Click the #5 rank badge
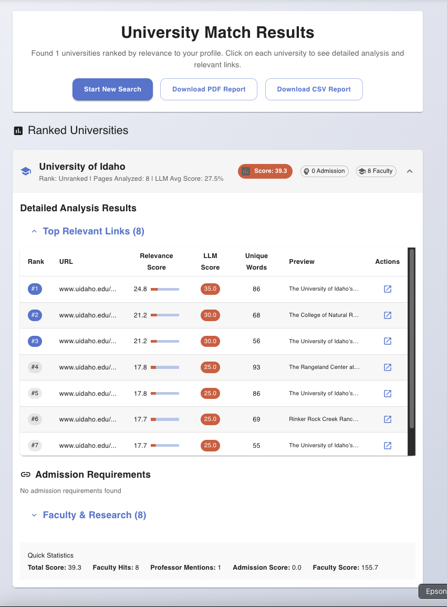The height and width of the screenshot is (607, 447). (x=35, y=393)
